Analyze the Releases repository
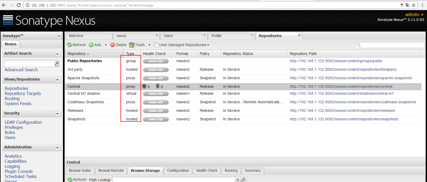 [x=156, y=111]
